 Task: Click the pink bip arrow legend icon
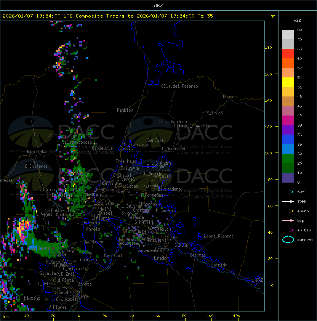[288, 220]
